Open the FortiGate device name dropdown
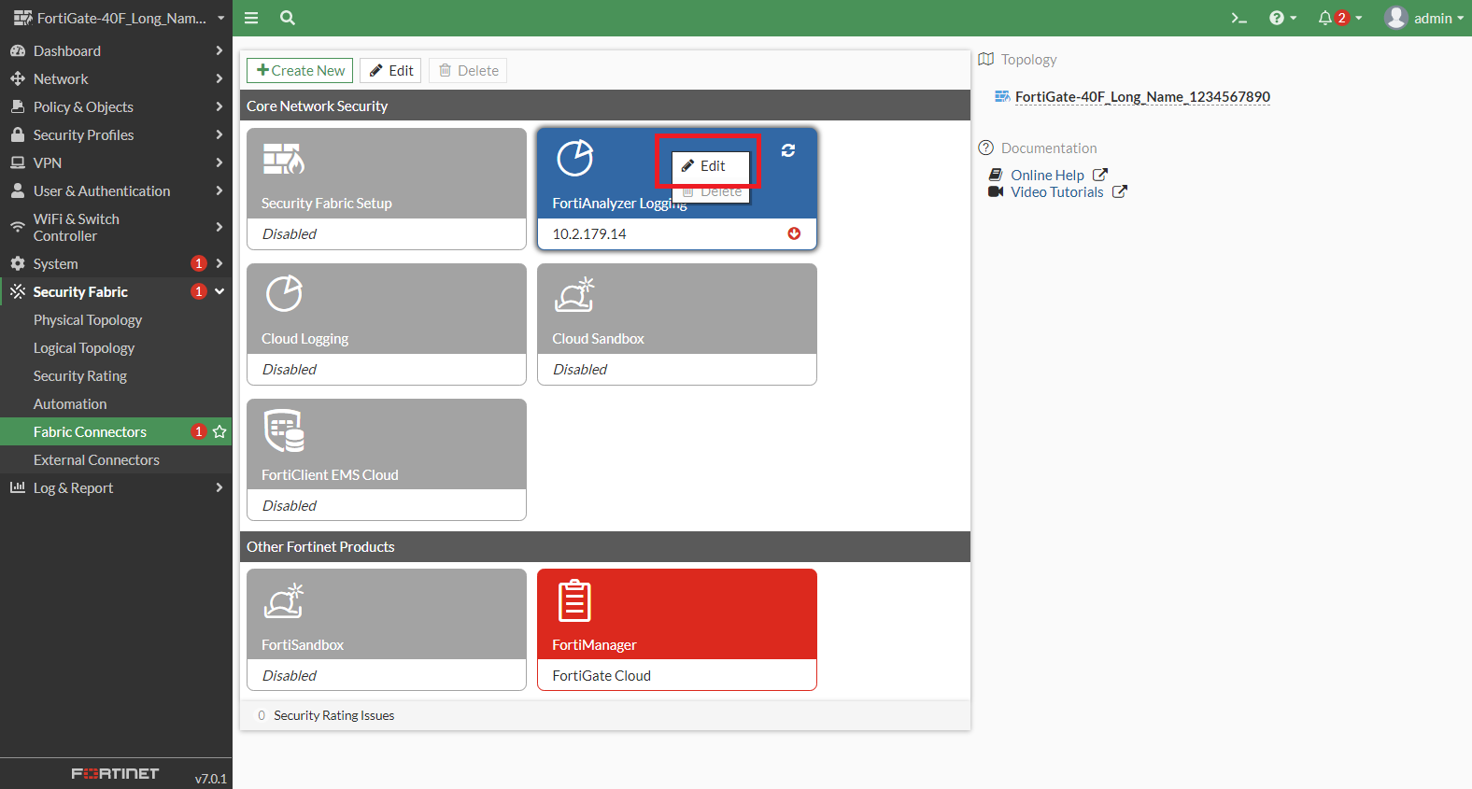 (x=119, y=18)
